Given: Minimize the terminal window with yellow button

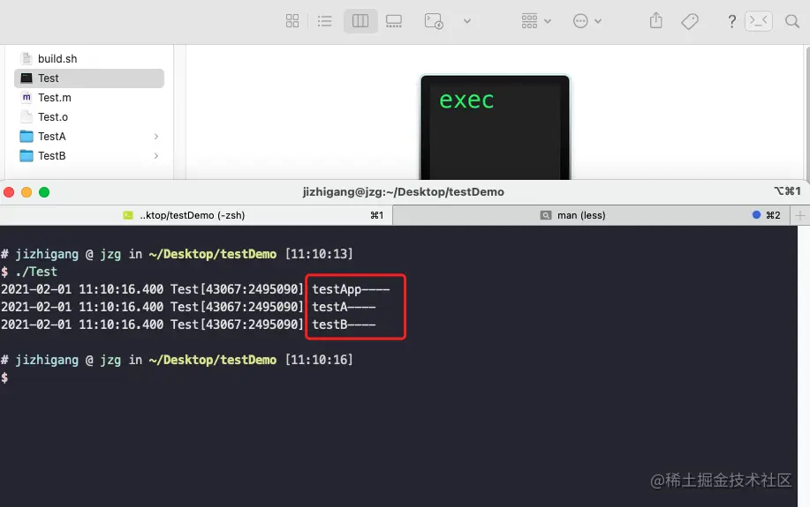Looking at the screenshot, I should tap(26, 192).
